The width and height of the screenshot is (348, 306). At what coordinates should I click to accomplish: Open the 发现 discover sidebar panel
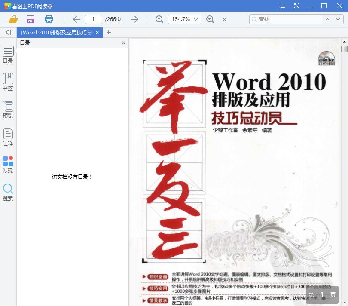8,165
